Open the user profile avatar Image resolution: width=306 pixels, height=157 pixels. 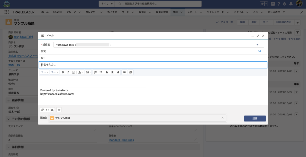coord(299,4)
